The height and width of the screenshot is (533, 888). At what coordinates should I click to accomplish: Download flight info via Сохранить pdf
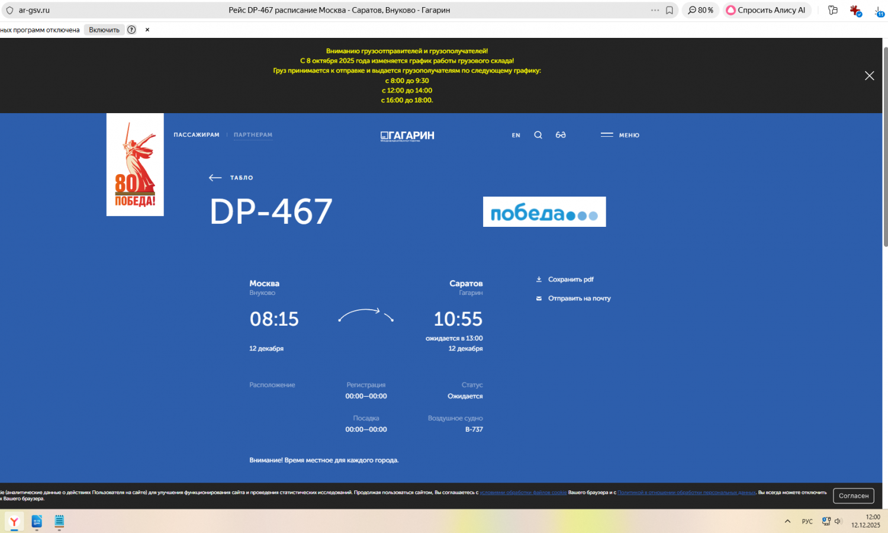coord(565,280)
